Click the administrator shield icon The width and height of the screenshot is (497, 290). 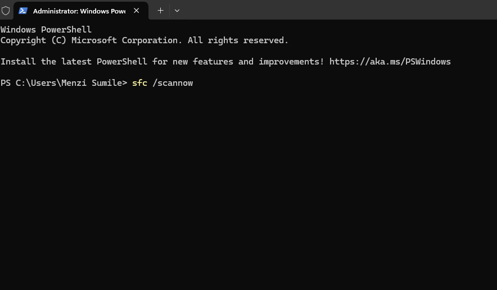pos(6,11)
